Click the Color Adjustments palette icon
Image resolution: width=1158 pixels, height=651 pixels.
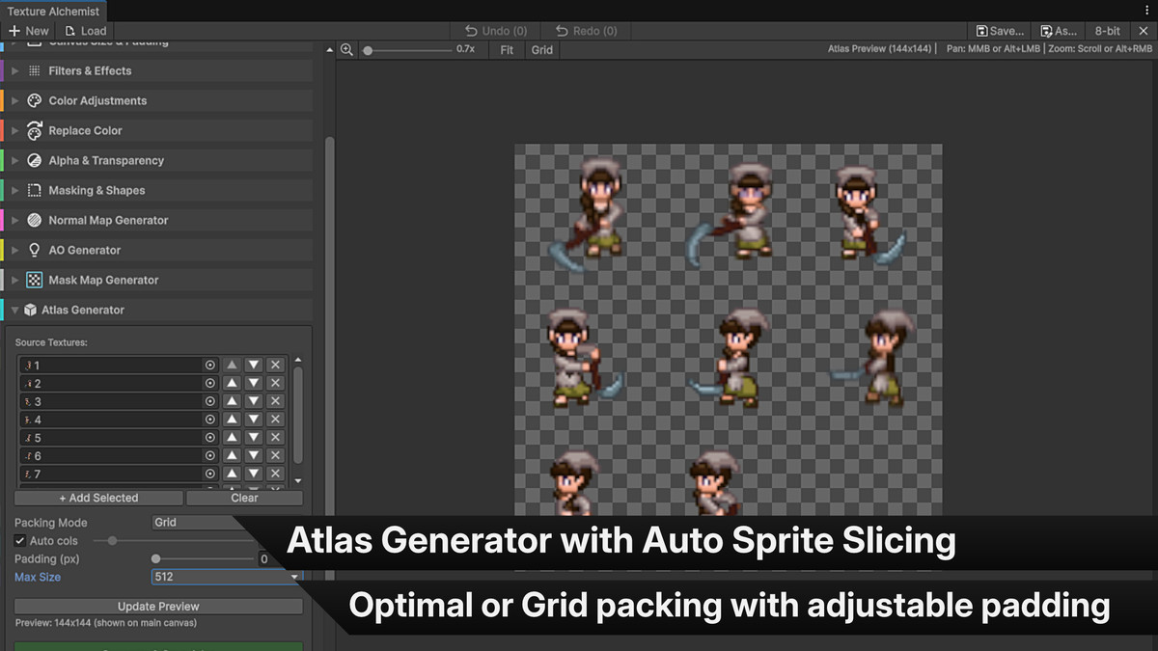point(34,100)
